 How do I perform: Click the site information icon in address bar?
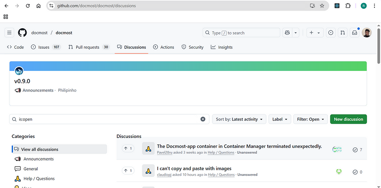coord(51,6)
